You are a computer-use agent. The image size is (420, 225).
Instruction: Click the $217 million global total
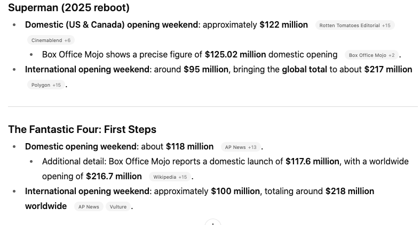[388, 70]
